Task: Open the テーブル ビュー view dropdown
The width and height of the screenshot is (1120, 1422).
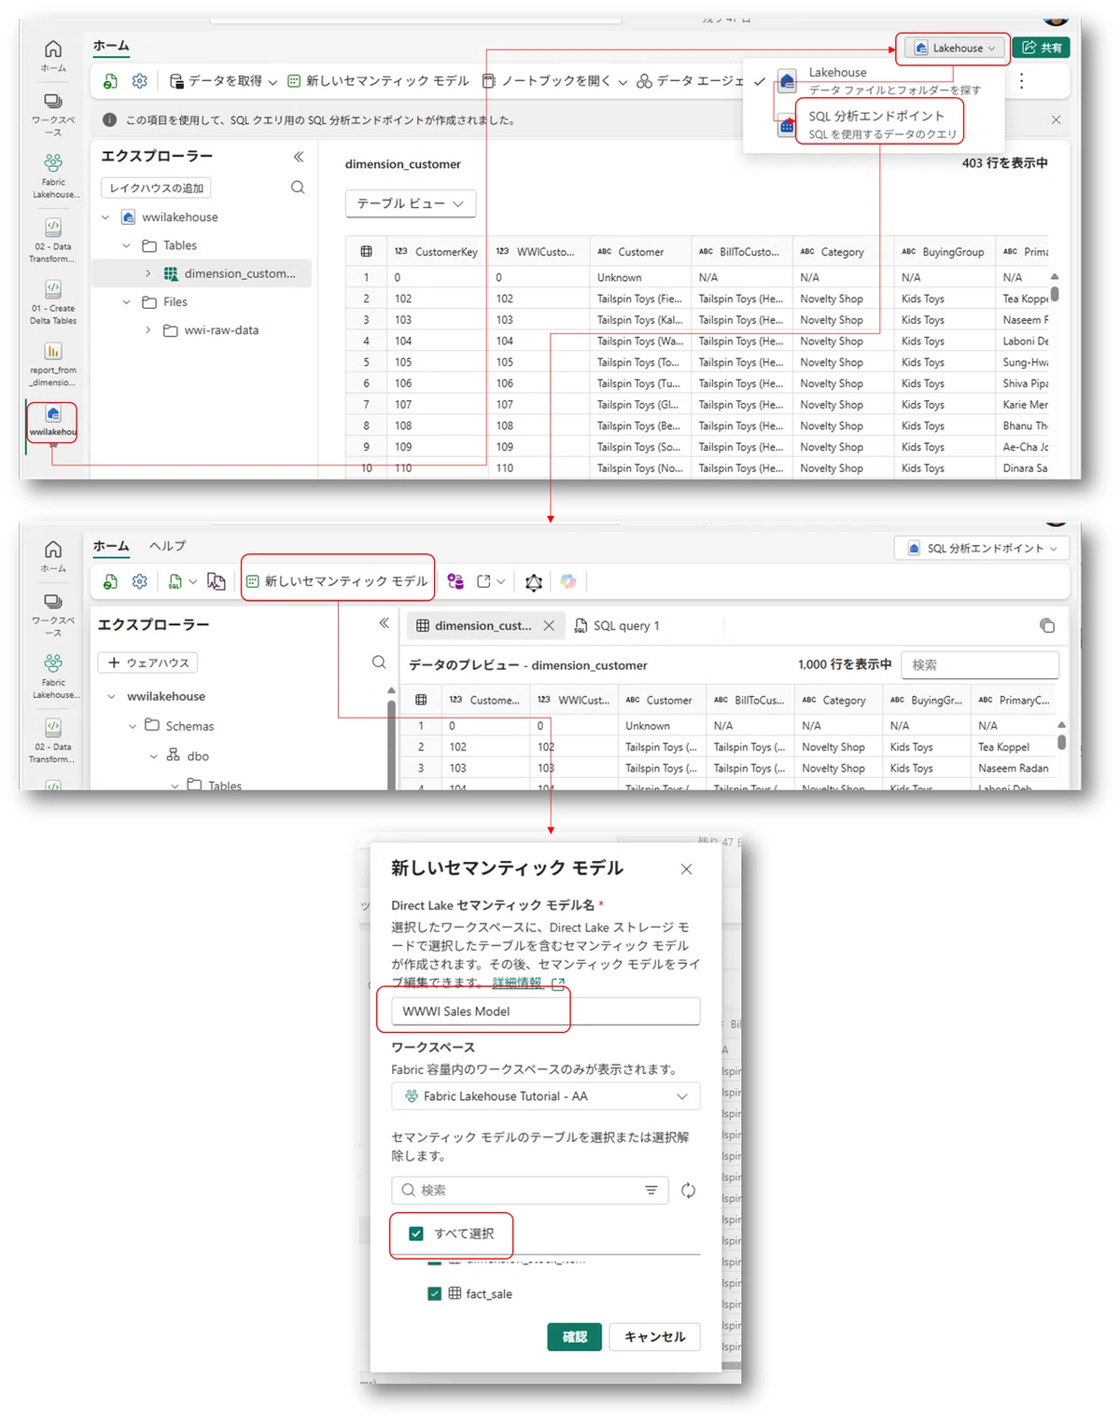Action: 411,203
